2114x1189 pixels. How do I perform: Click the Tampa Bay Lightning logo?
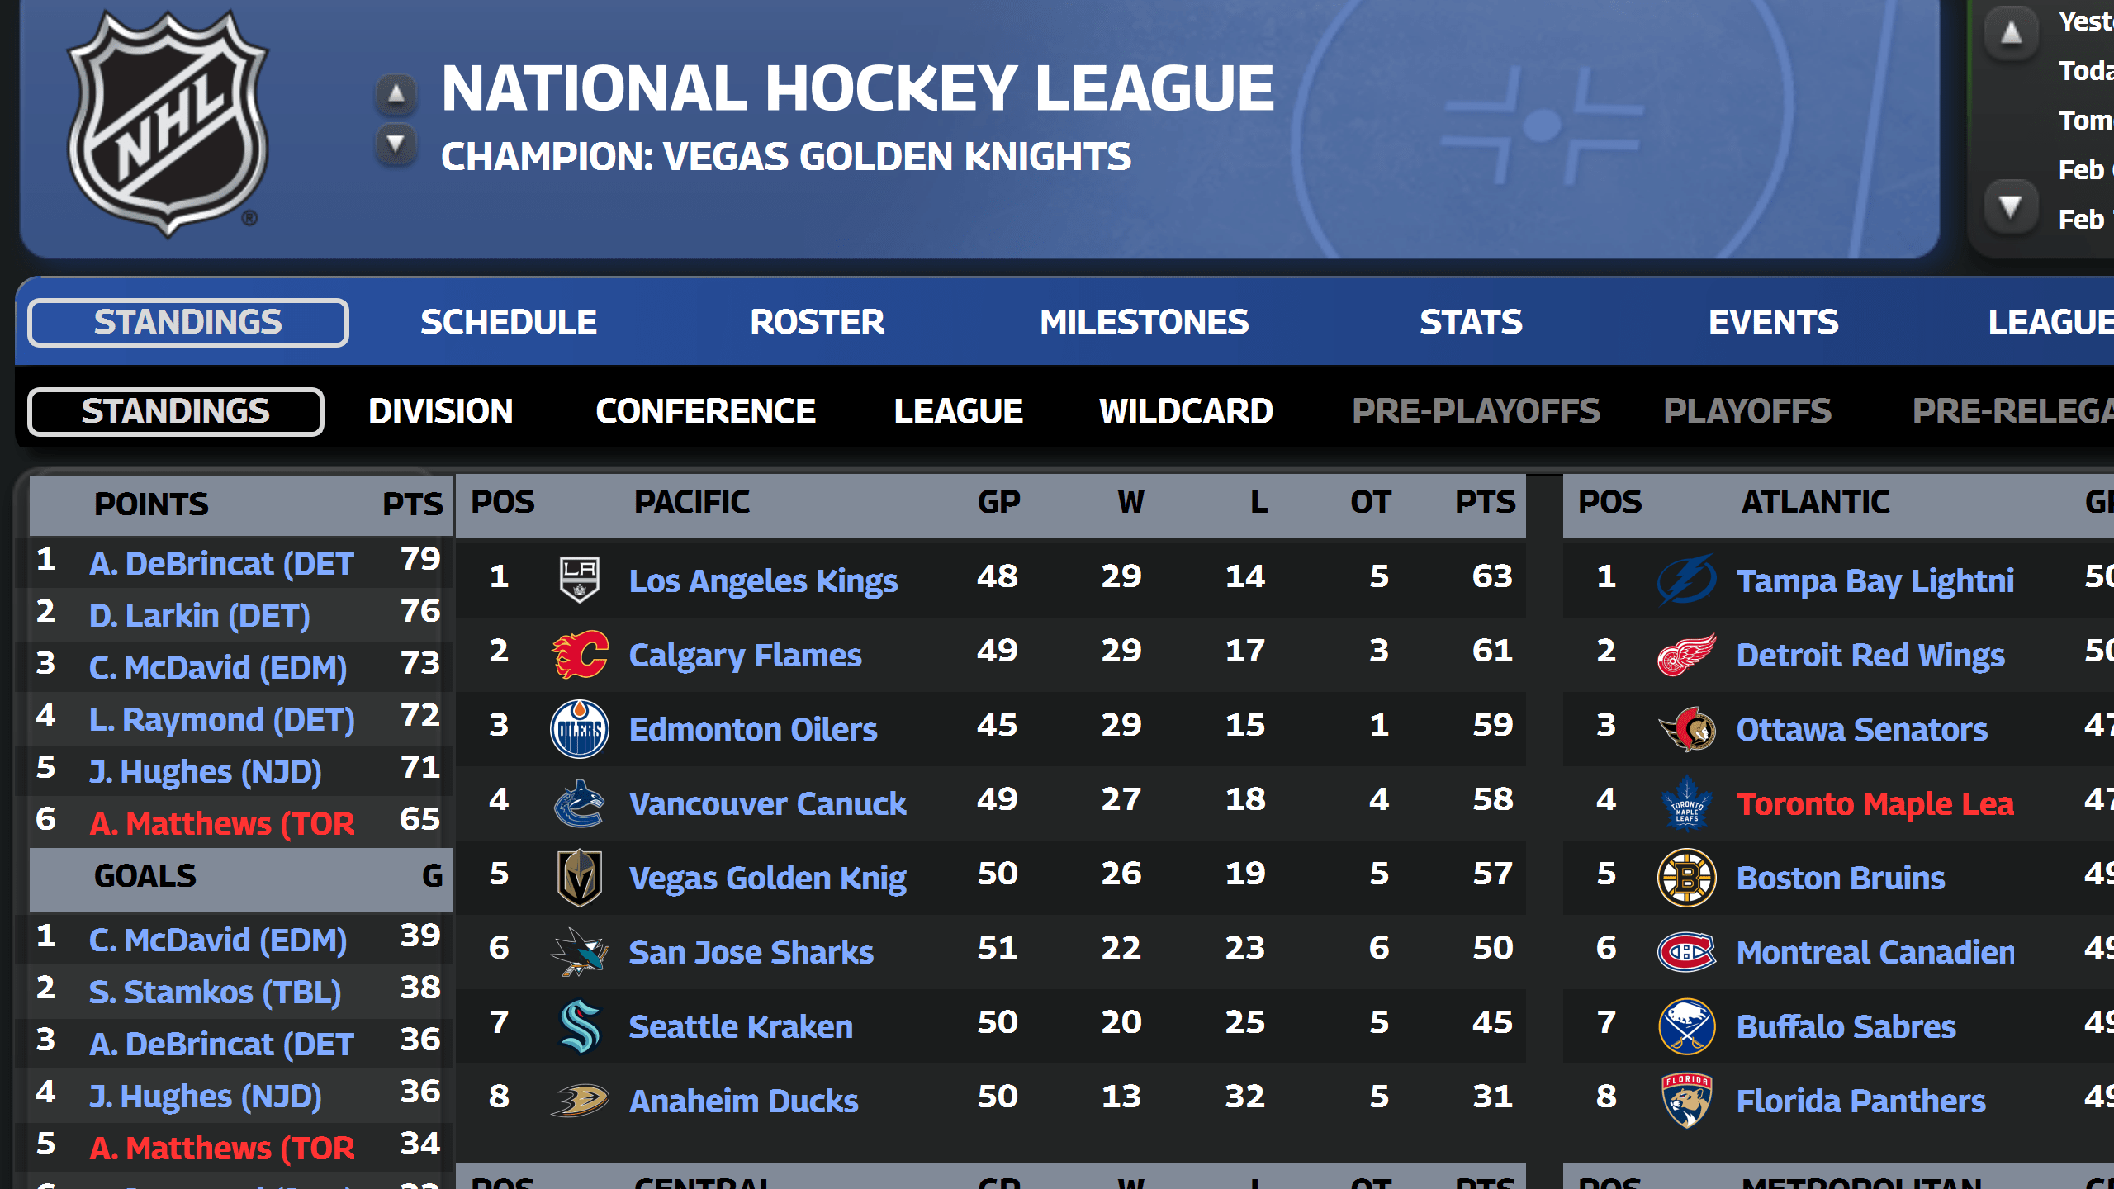(x=1686, y=579)
